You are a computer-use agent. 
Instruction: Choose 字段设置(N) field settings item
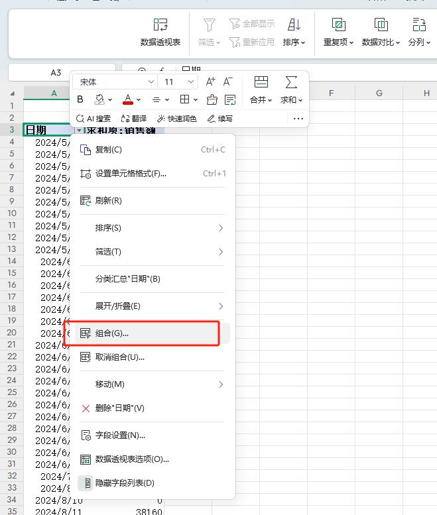pos(153,435)
